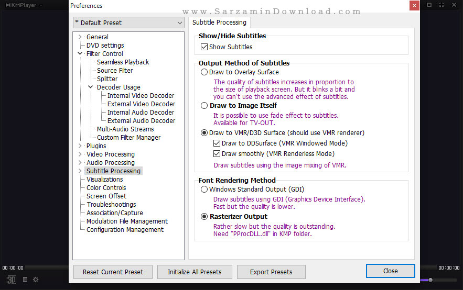Expand the Subtitle Processing tree node

click(80, 171)
